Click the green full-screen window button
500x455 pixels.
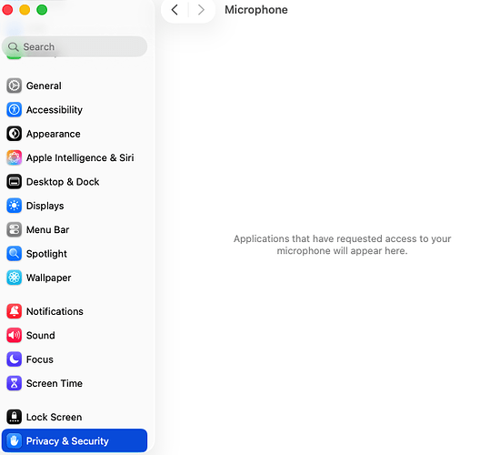point(42,10)
